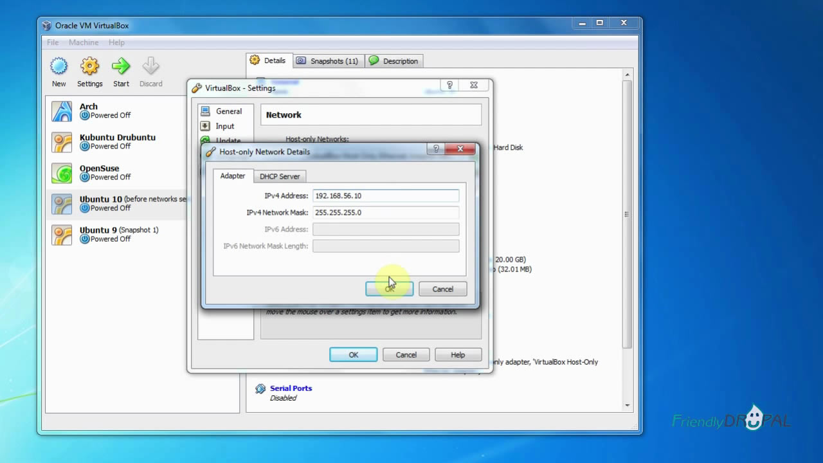Click the IPv6 Network Mask Length field
Image resolution: width=823 pixels, height=463 pixels.
pos(386,246)
